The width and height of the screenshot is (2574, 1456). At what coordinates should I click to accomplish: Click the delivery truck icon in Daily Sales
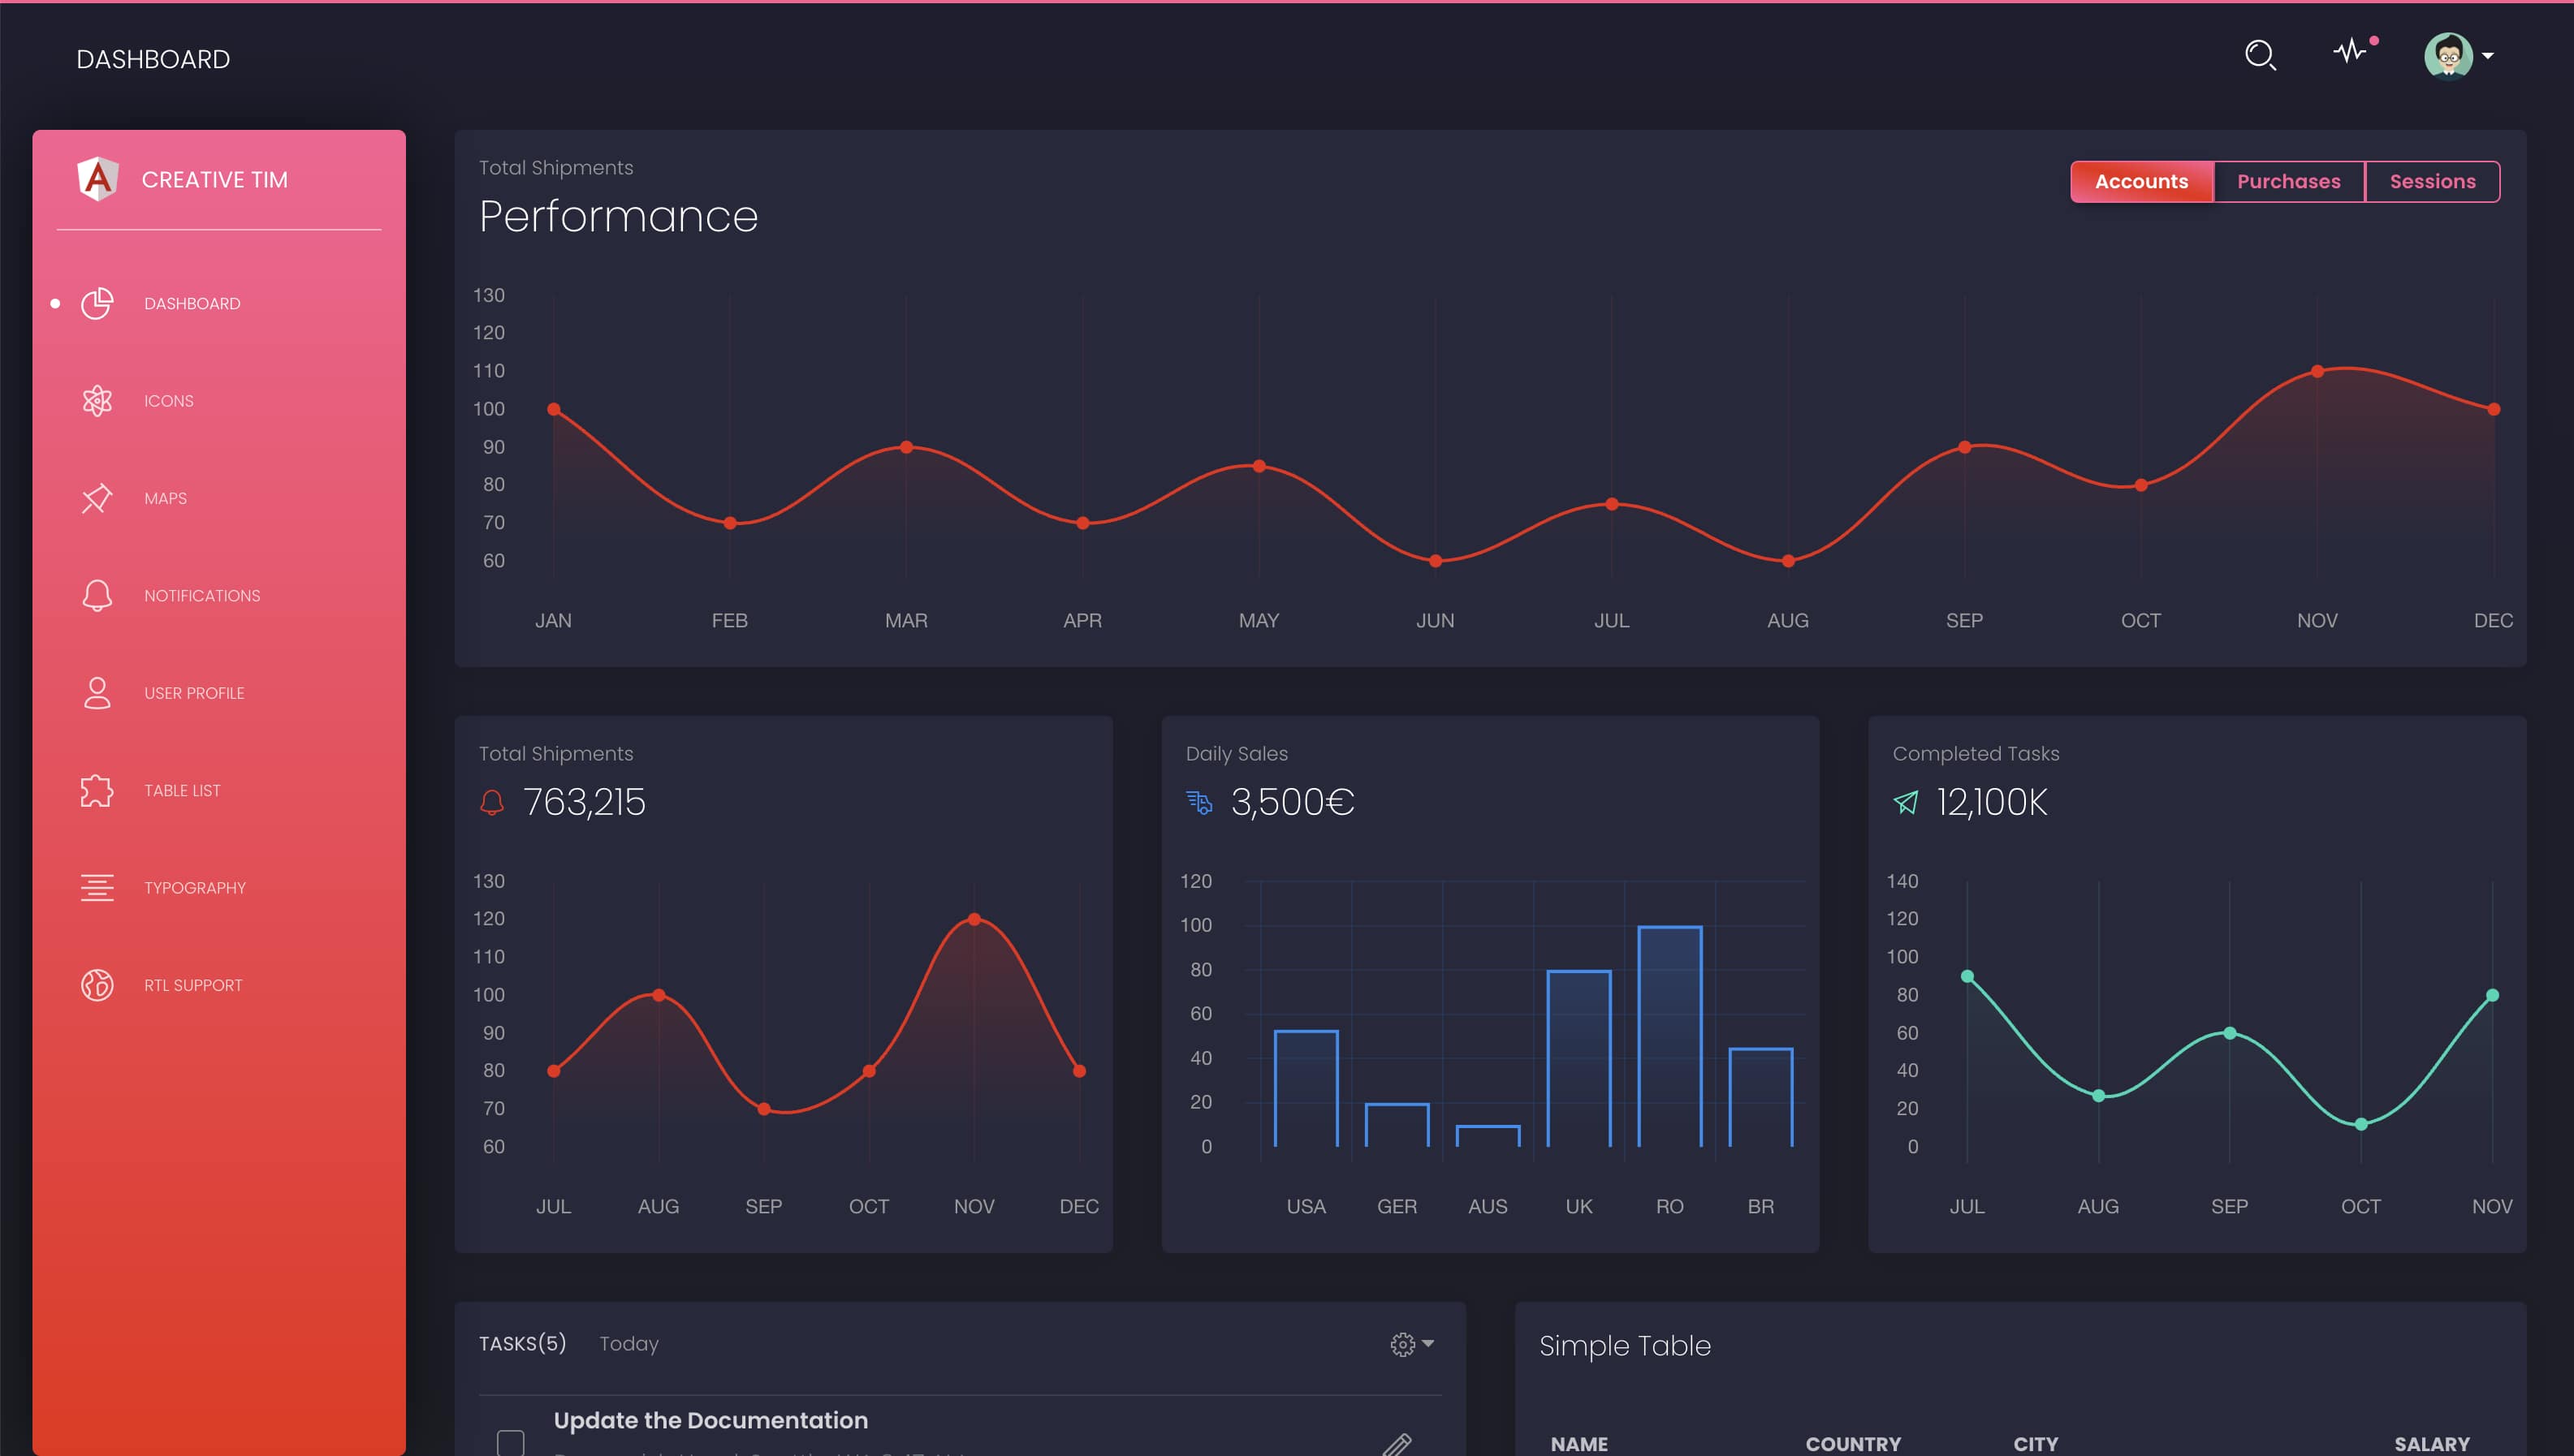1198,801
